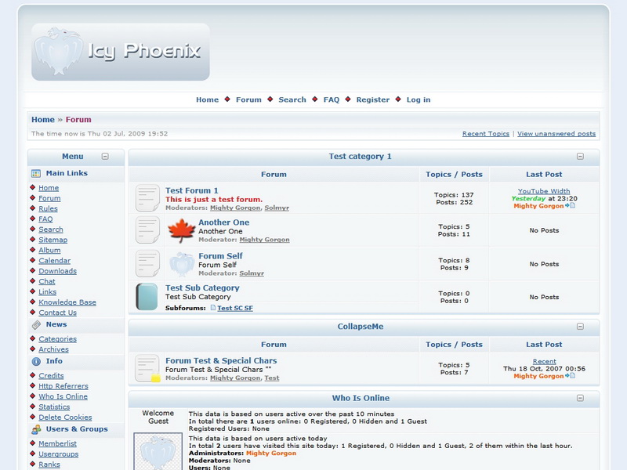The image size is (627, 470).
Task: Click Forum in the breadcrumb trail
Action: coord(78,120)
